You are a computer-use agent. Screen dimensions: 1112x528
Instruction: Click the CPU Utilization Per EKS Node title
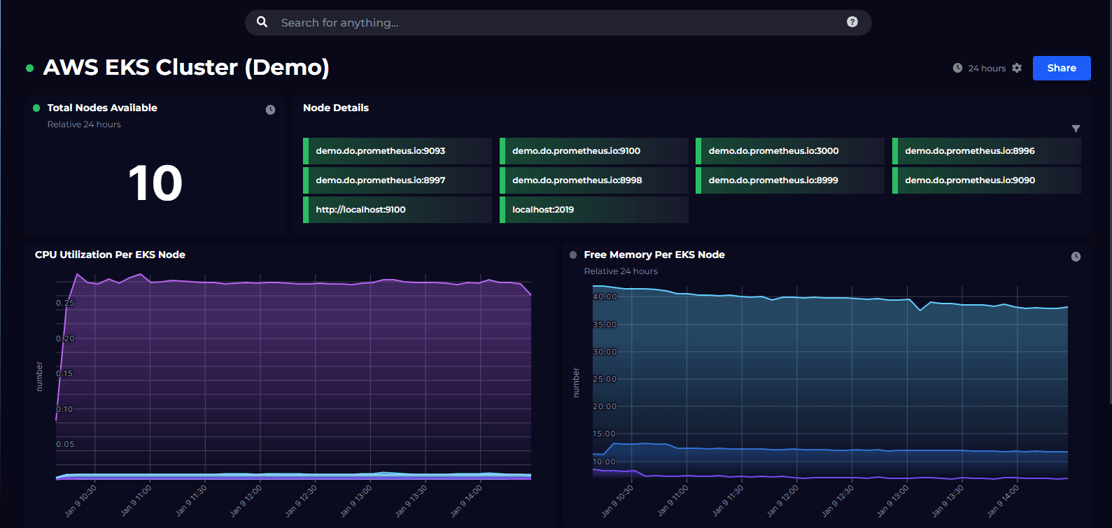(110, 255)
